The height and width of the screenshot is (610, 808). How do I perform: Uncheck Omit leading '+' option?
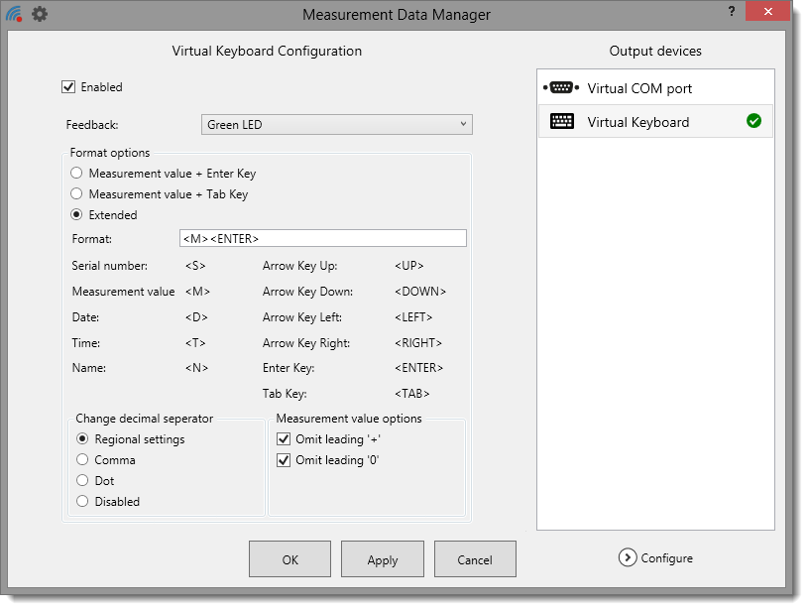point(283,438)
